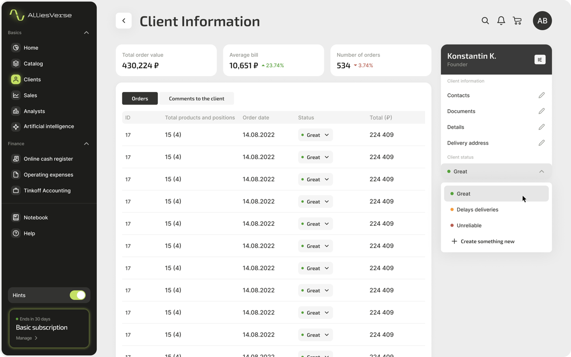Collapse the Finance sidebar section
This screenshot has height=357, width=571.
coord(86,144)
